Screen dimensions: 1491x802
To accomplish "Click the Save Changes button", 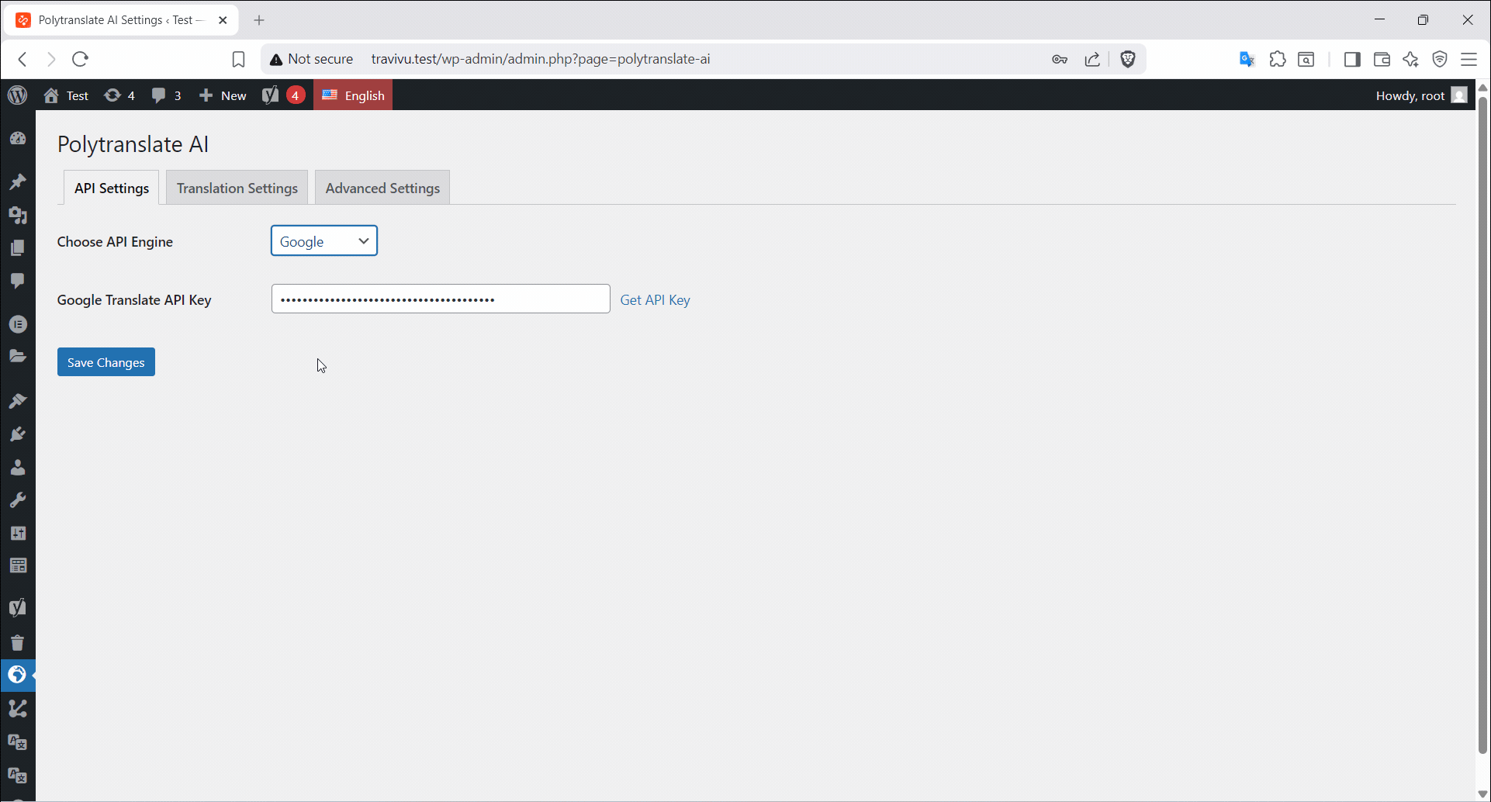I will pos(106,361).
